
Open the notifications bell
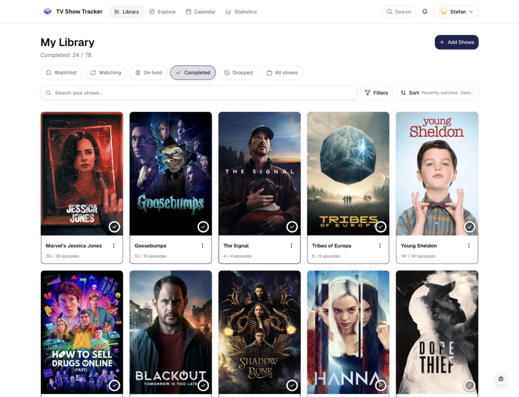tap(425, 12)
